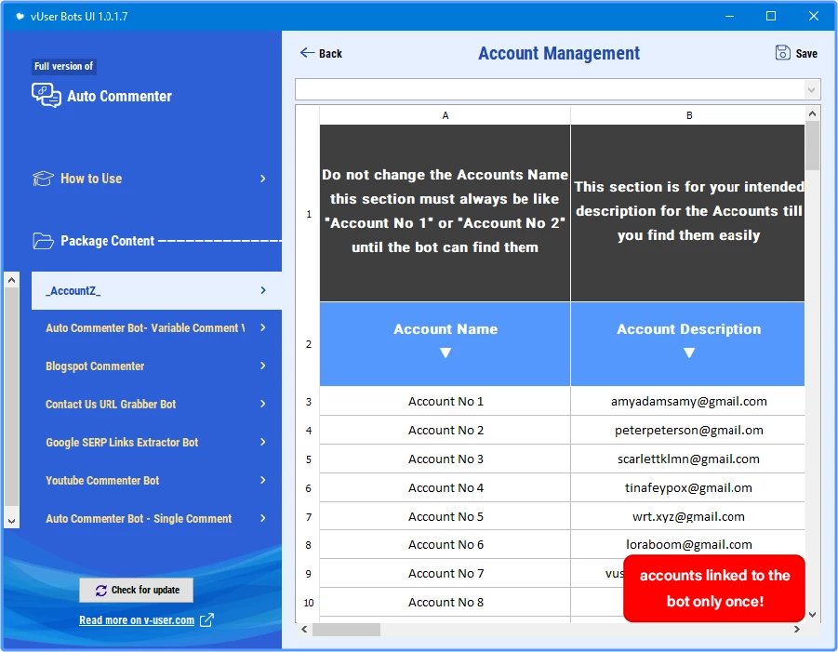Click the Auto Commenter chat bubbles icon
The image size is (838, 652).
(46, 95)
